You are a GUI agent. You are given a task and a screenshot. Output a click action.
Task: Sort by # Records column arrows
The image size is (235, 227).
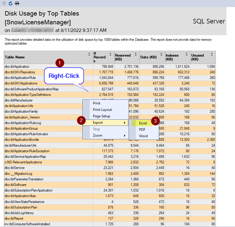[x=110, y=54]
